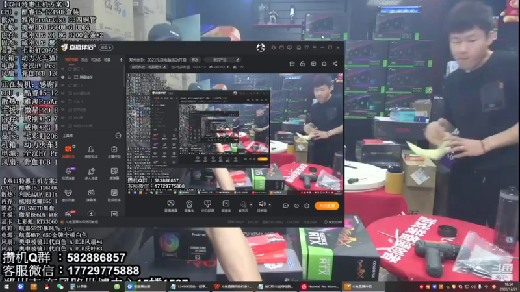Screen dimensions: 520x292
Task: Click the download icon in toolbox bottom row
Action: tap(91, 214)
